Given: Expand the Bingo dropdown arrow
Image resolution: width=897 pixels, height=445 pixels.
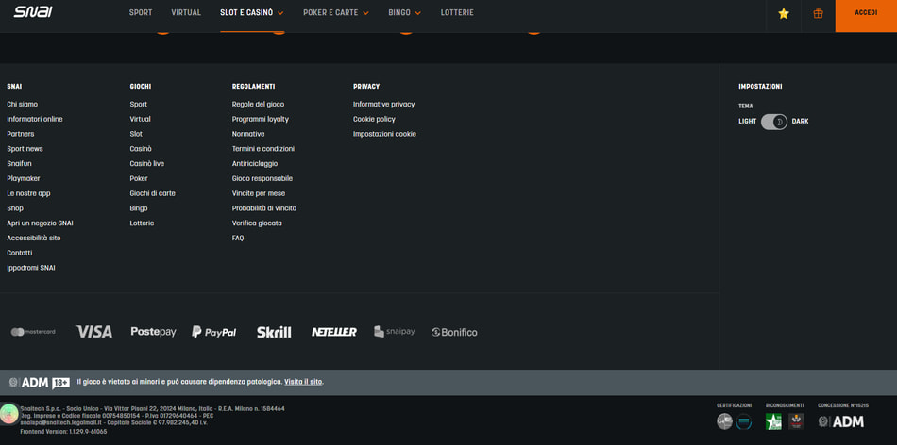Looking at the screenshot, I should point(418,13).
